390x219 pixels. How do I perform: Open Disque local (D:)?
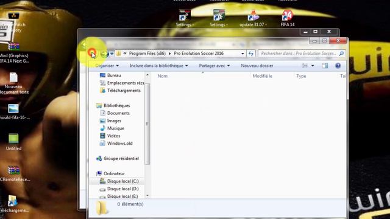[x=119, y=189]
